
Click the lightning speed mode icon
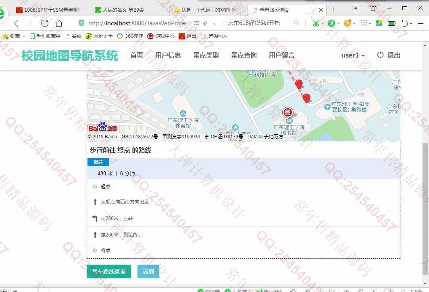pyautogui.click(x=206, y=23)
